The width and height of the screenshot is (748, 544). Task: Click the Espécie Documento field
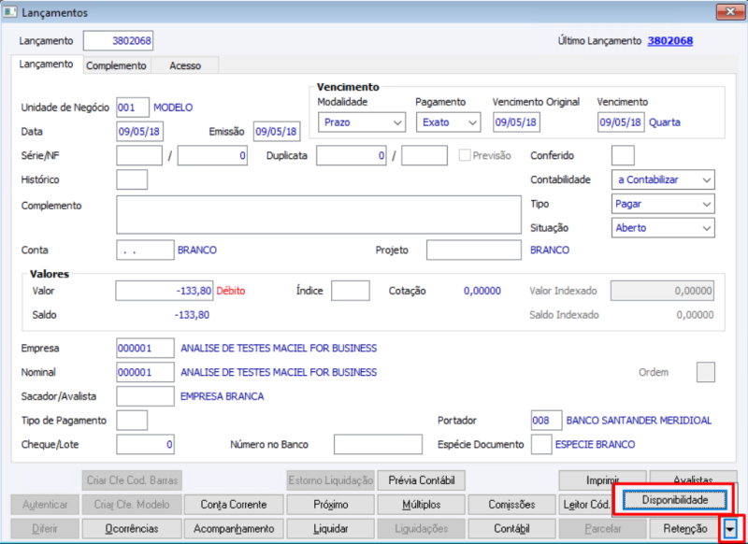click(x=541, y=444)
